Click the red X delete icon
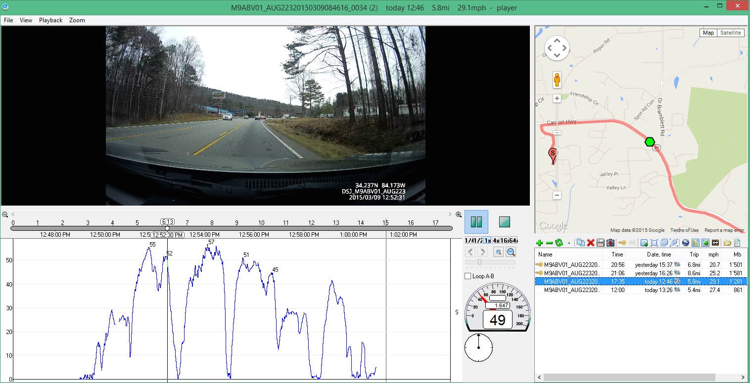The height and width of the screenshot is (383, 750). (590, 243)
